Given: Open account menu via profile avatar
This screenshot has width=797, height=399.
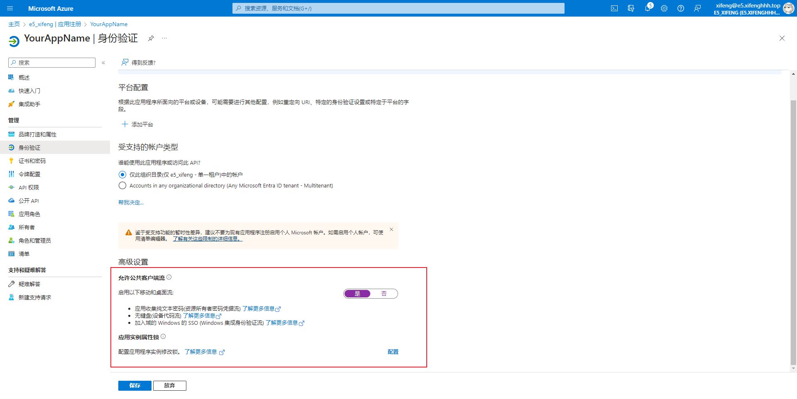Looking at the screenshot, I should click(788, 8).
